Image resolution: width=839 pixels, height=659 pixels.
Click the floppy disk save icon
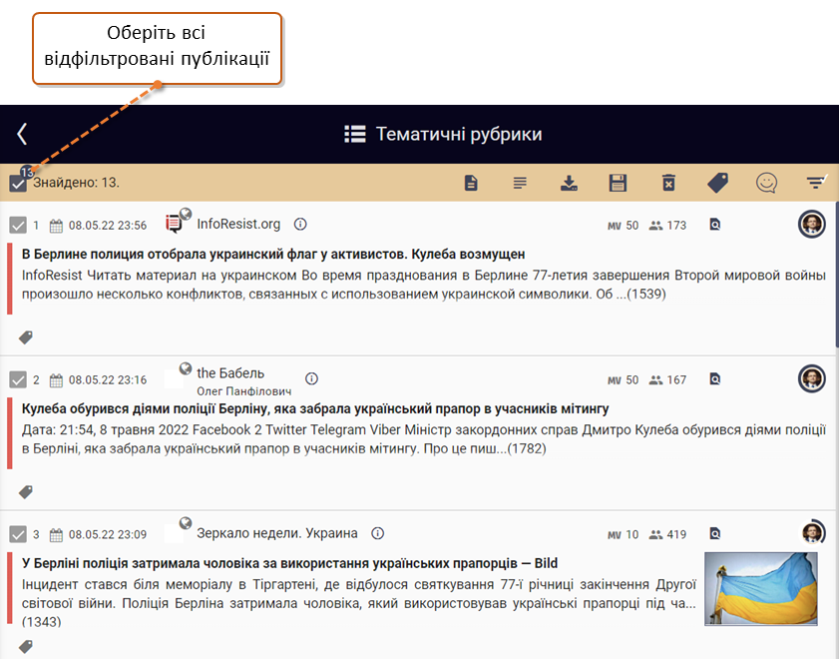click(x=618, y=183)
